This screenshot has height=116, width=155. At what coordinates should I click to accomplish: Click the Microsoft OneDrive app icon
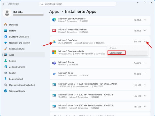(54, 42)
